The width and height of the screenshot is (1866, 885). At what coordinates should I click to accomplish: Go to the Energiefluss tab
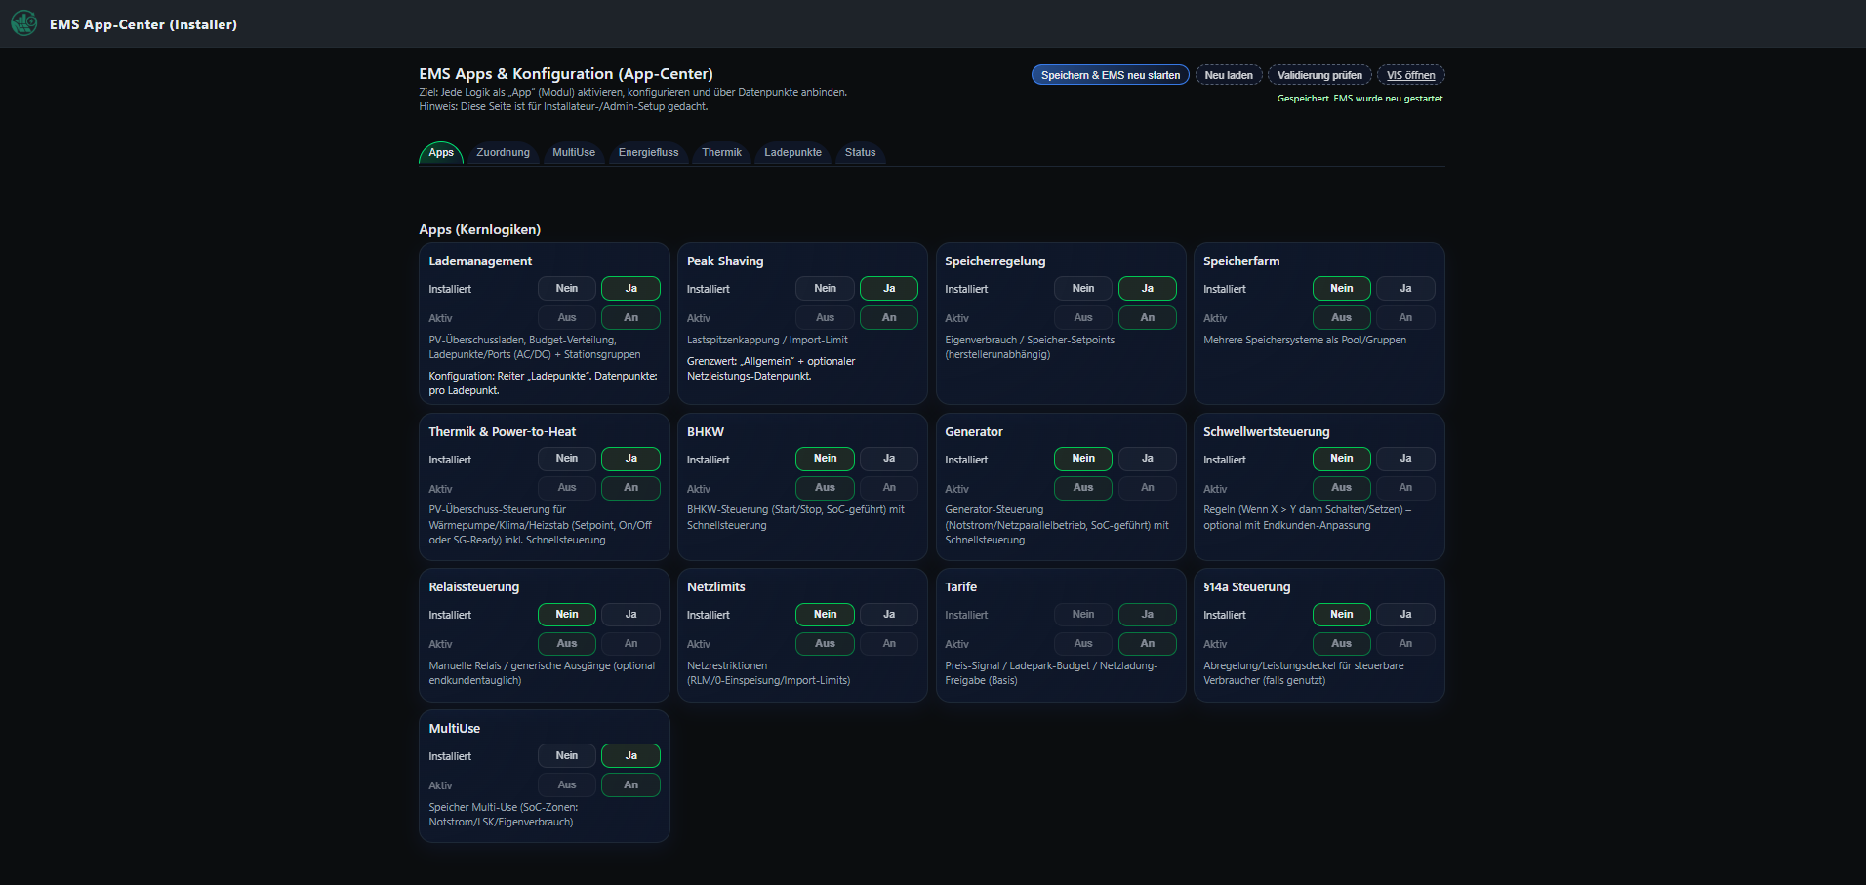648,153
